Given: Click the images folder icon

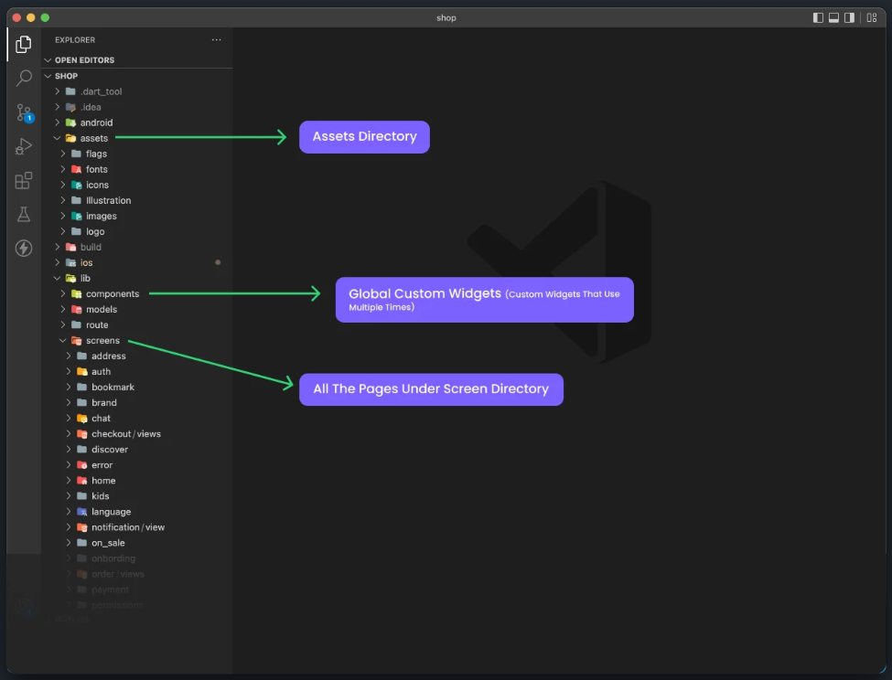Looking at the screenshot, I should pos(76,216).
